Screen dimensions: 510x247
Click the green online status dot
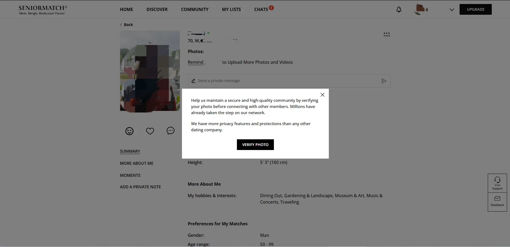pos(209,33)
